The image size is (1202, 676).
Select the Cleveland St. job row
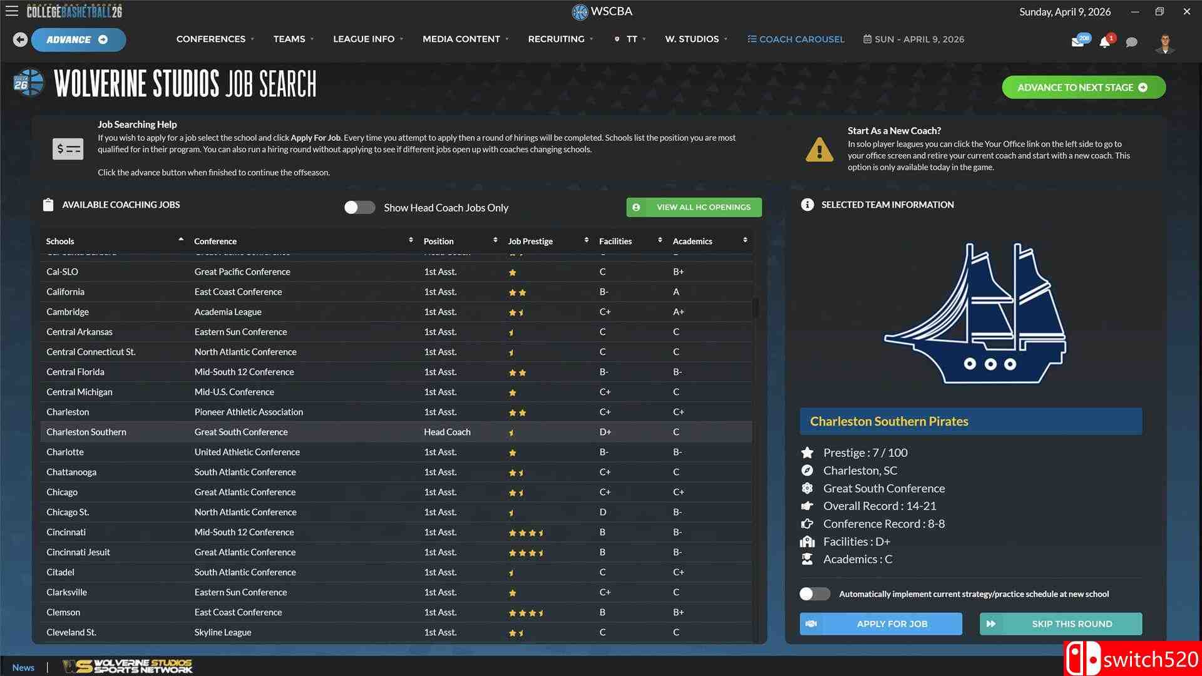click(x=396, y=632)
